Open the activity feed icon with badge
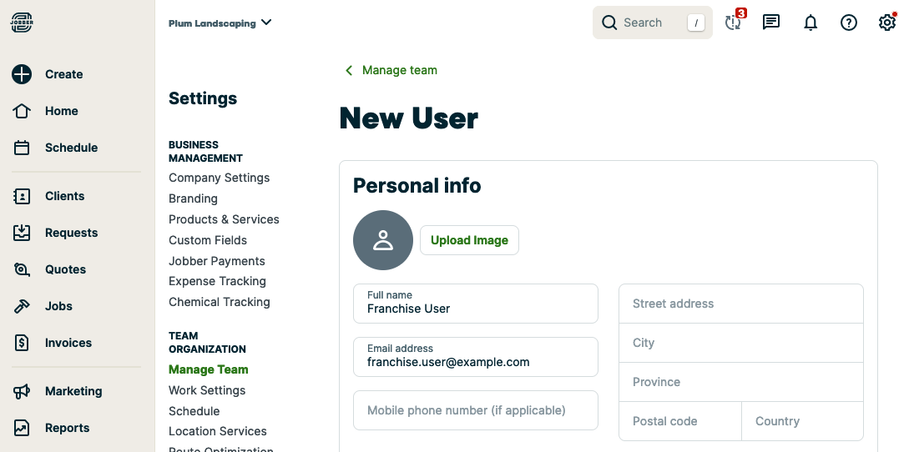Image resolution: width=909 pixels, height=452 pixels. point(733,23)
